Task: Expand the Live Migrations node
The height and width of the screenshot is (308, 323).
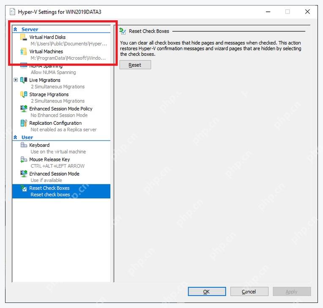Action: point(16,80)
